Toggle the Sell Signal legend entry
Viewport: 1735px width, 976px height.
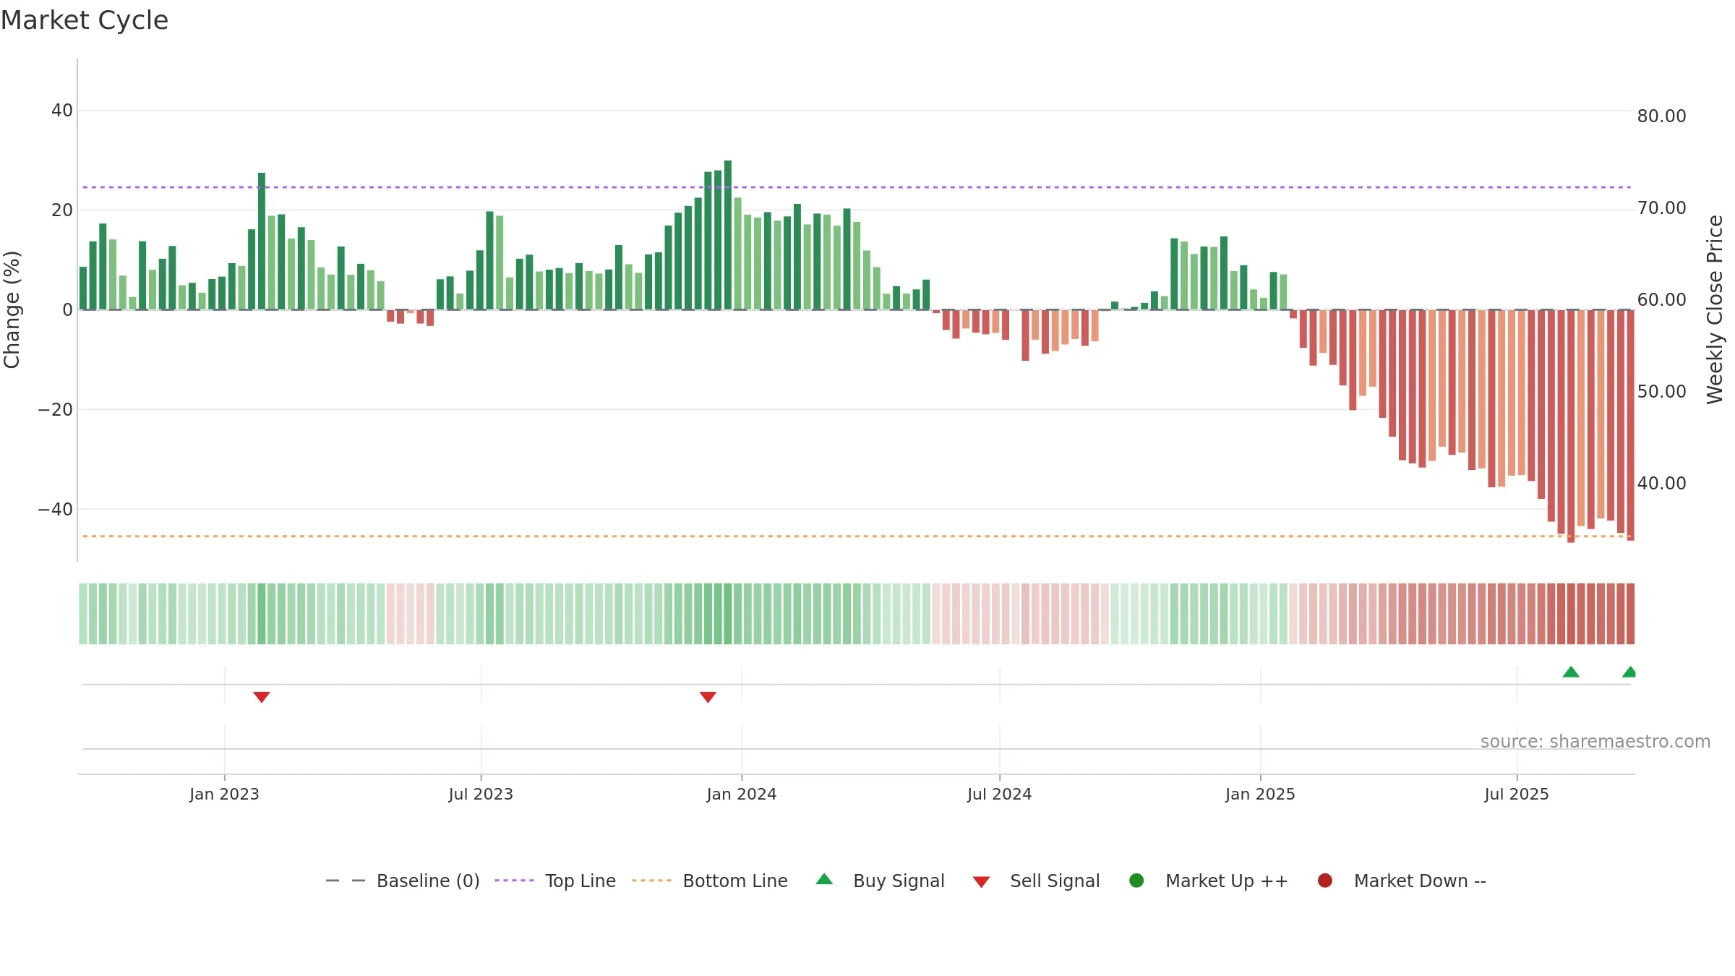(1036, 881)
